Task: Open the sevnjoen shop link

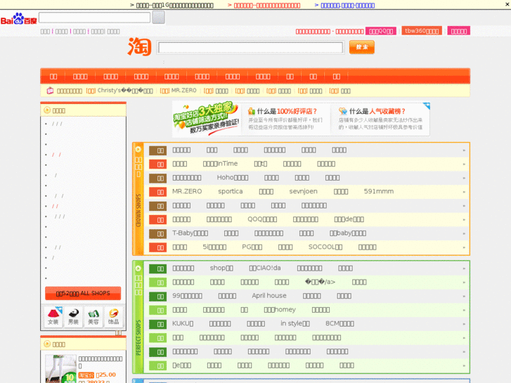Action: 304,191
